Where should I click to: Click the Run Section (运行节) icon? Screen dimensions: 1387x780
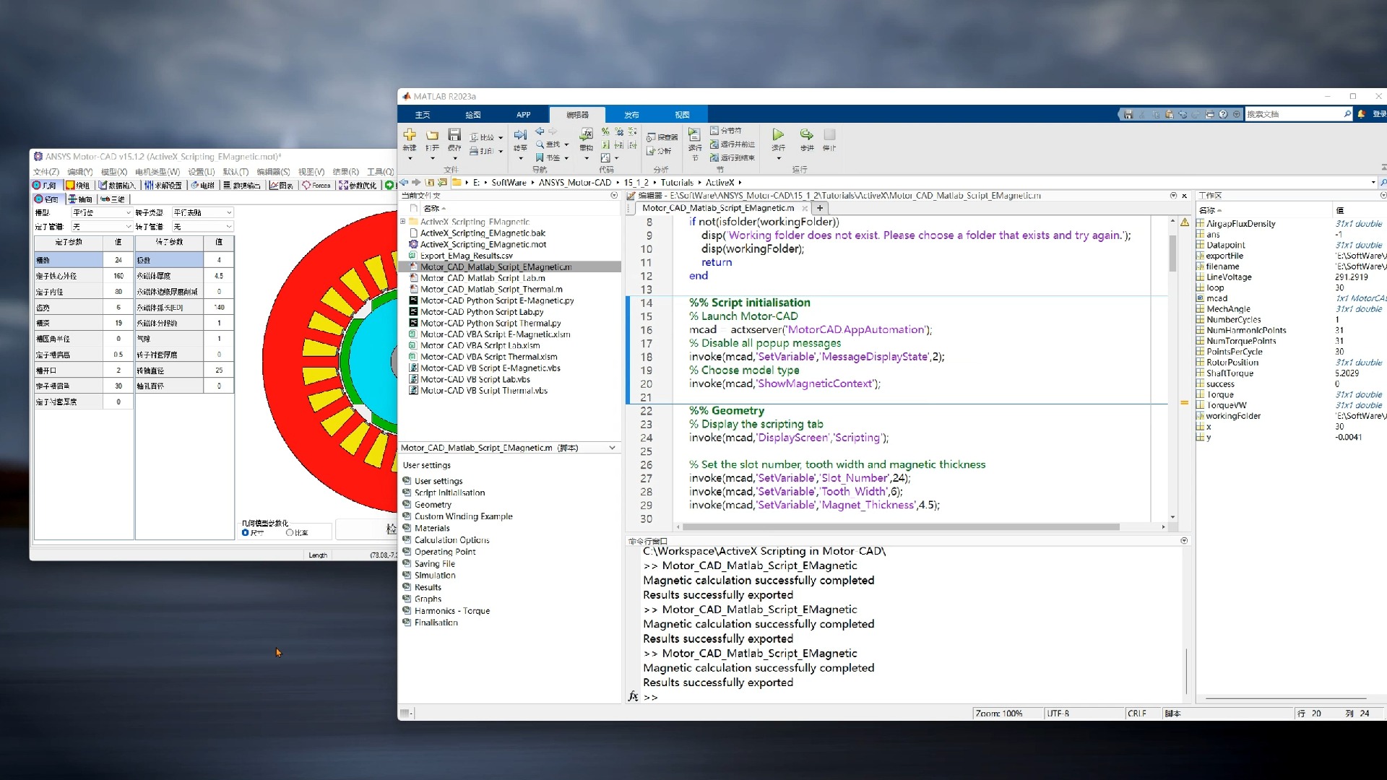pos(694,135)
